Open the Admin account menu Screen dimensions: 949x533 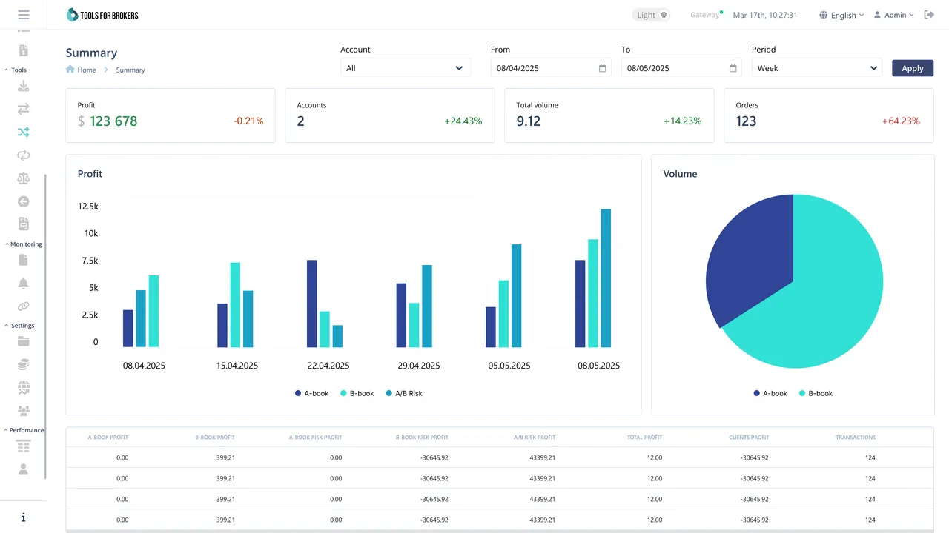[x=893, y=15]
